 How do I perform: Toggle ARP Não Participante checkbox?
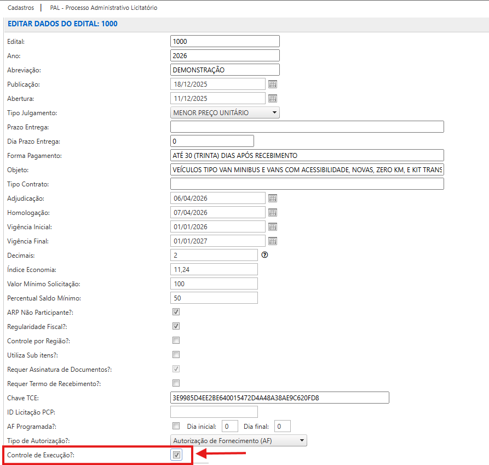176,311
